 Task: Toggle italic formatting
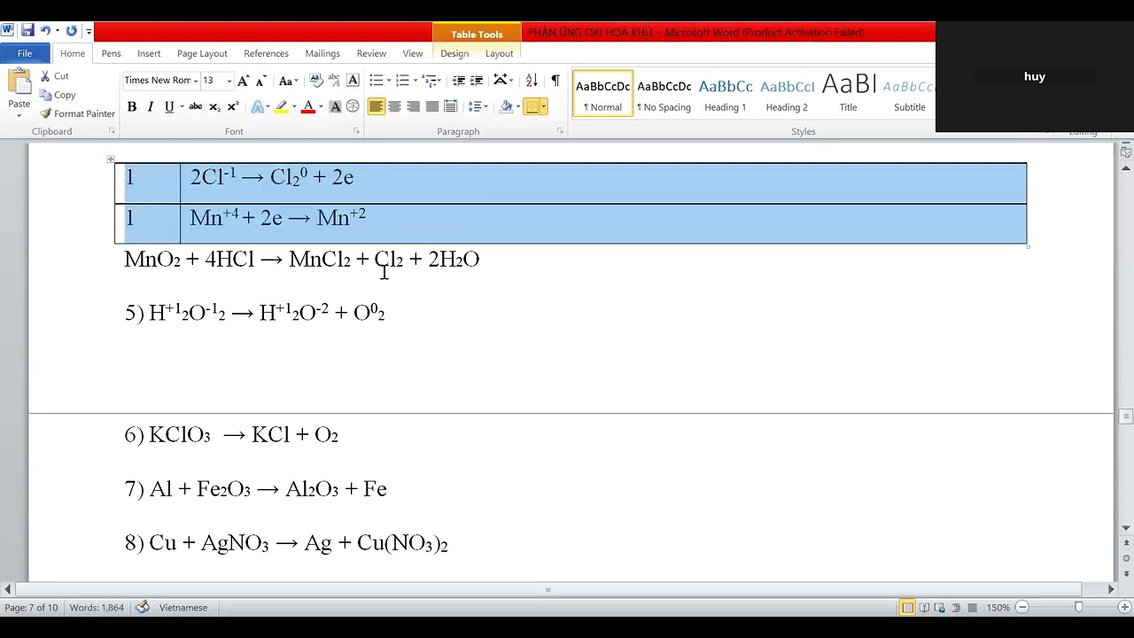click(x=151, y=106)
